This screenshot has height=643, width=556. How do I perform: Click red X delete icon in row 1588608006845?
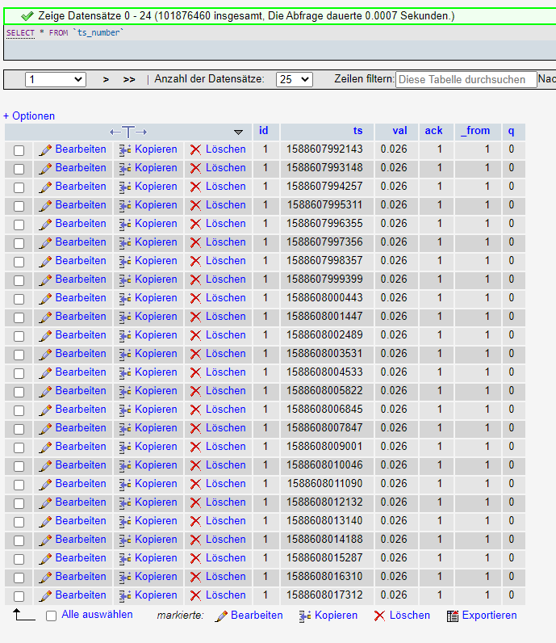tap(195, 410)
